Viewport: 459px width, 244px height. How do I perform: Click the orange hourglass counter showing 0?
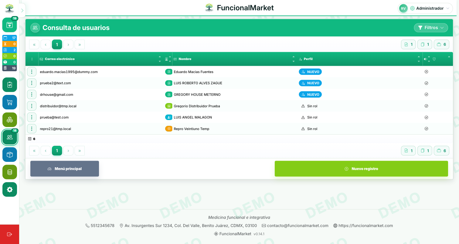coord(9,44)
